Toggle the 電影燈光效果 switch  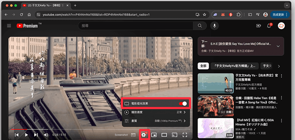[183, 104]
